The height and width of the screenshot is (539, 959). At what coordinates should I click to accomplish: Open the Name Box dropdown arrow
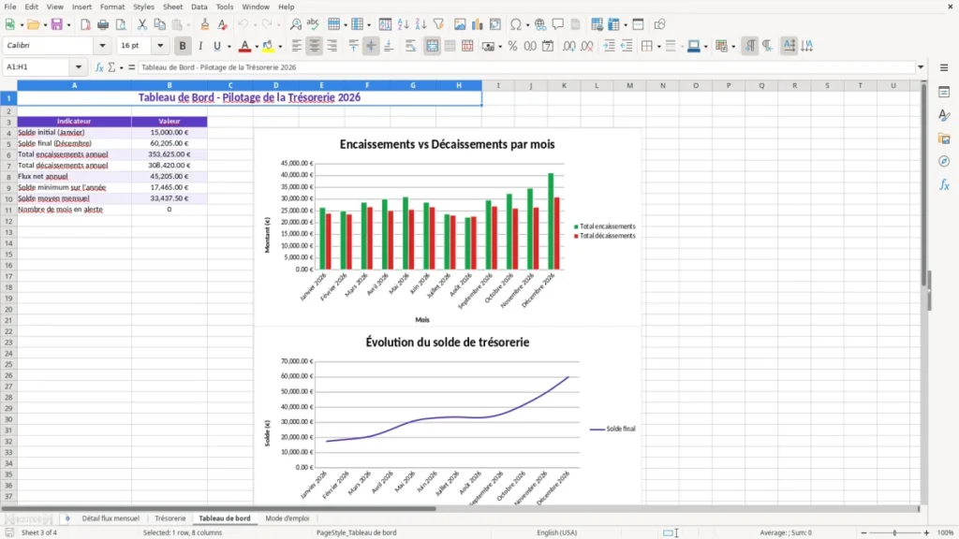pos(79,67)
